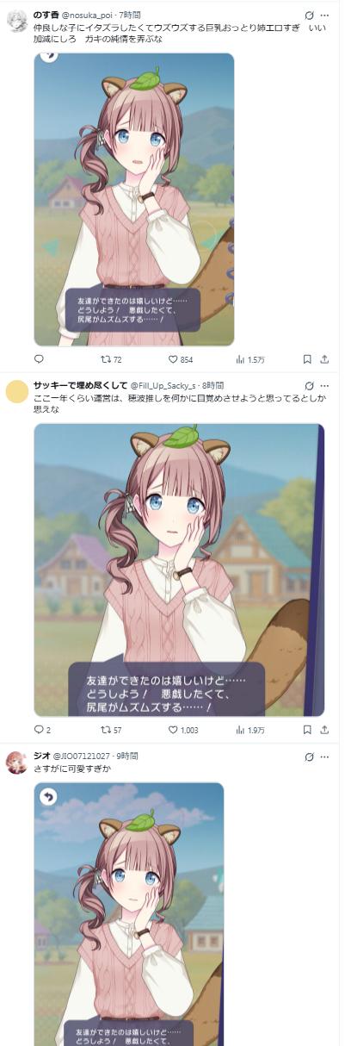Viewport: 345px width, 1046px height.
Task: Reply to the nosuka_poi tweet
Action: pos(39,359)
